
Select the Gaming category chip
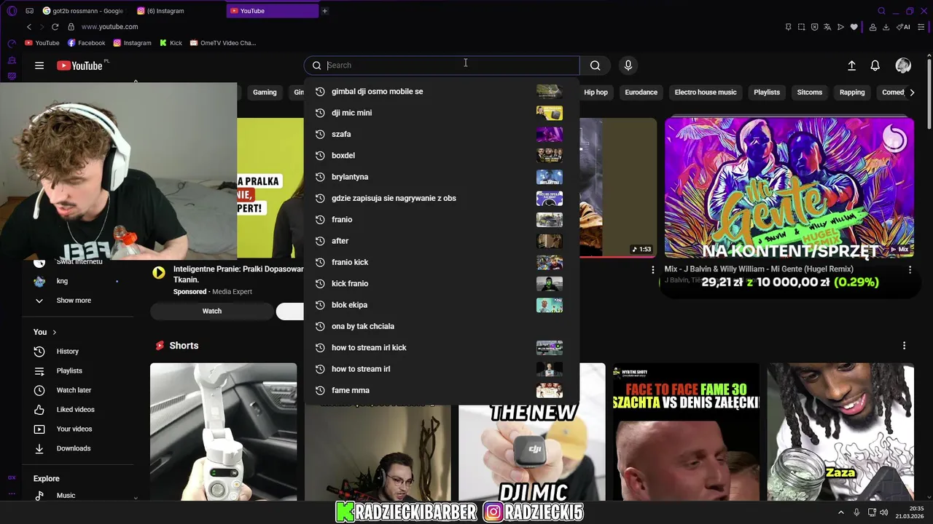pyautogui.click(x=265, y=92)
